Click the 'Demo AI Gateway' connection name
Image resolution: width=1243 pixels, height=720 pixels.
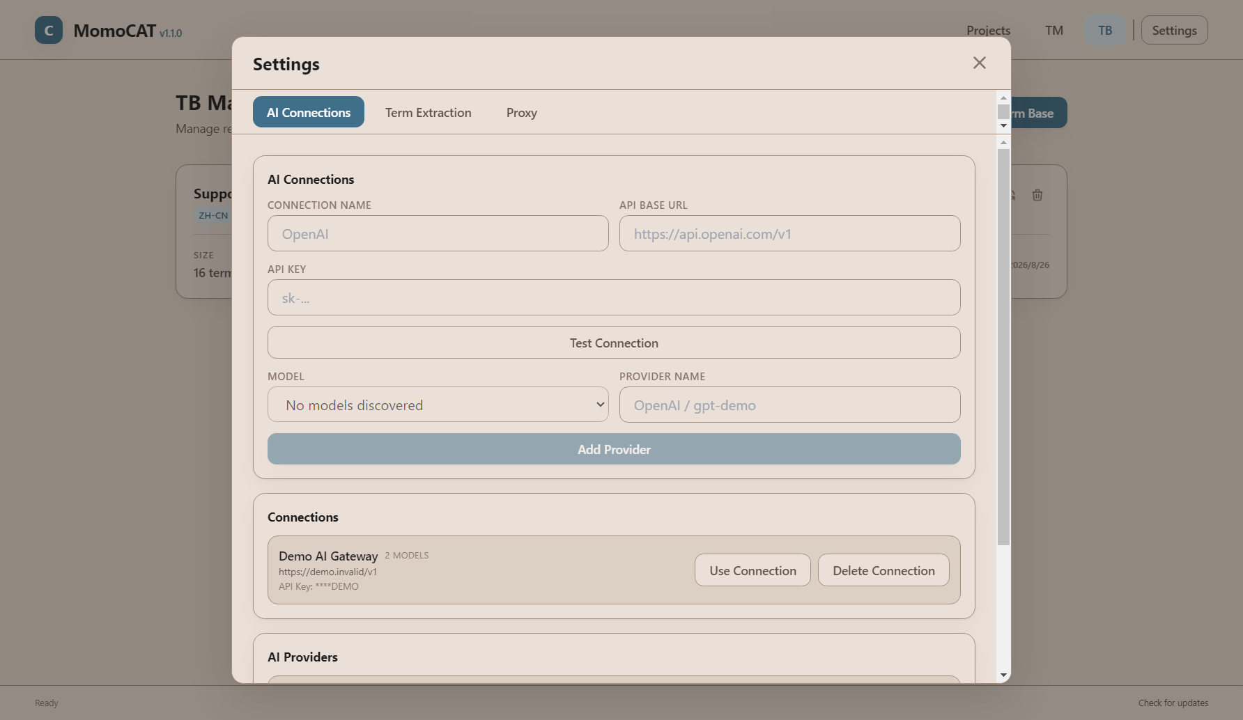click(328, 556)
